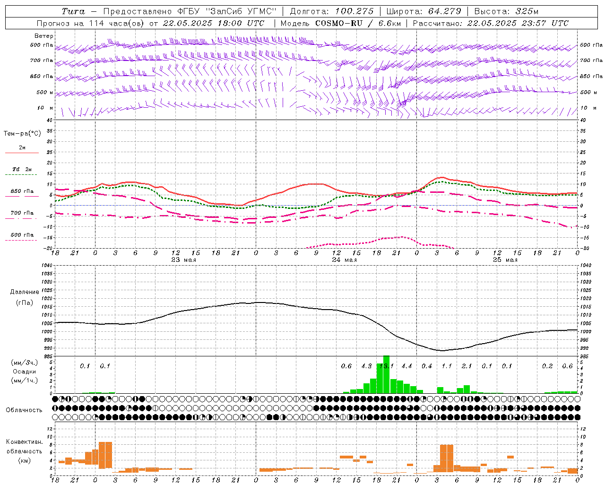Viewport: 605px width, 484px height.
Task: Click the "23 мая" date label
Action: [x=183, y=260]
